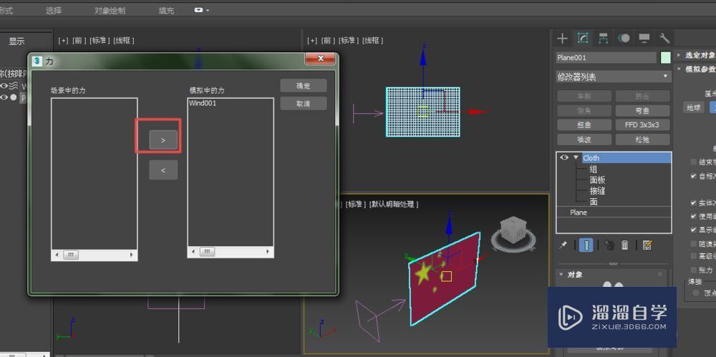Toggle the 实体 checkbox
The image size is (716, 357).
point(694,202)
